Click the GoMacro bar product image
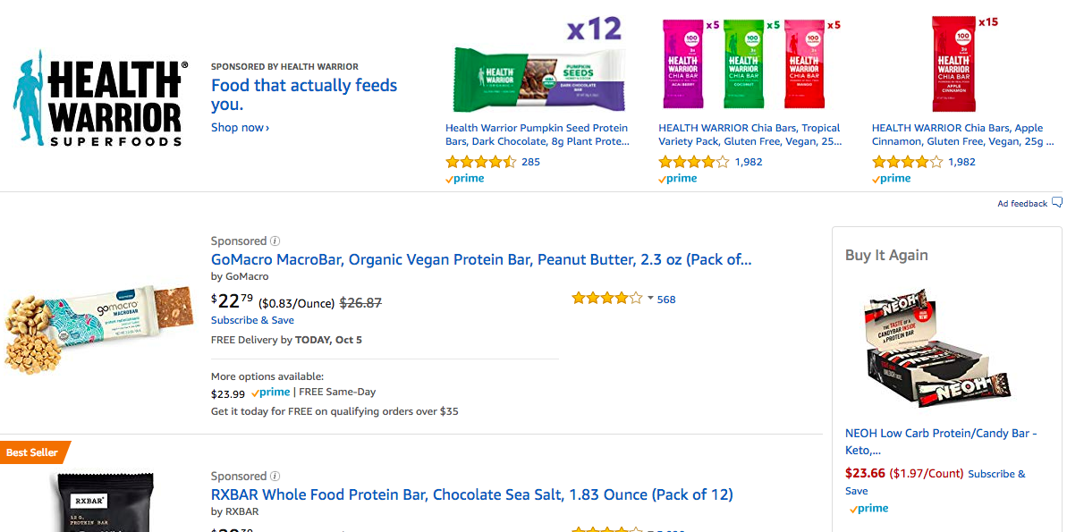The height and width of the screenshot is (532, 1067). click(92, 325)
